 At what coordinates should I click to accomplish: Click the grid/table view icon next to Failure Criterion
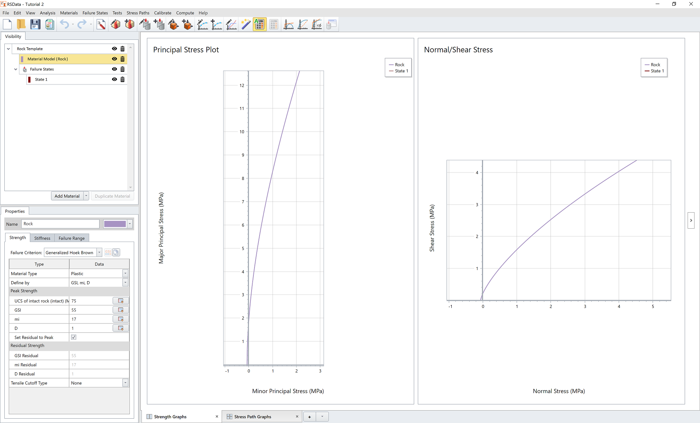point(108,252)
